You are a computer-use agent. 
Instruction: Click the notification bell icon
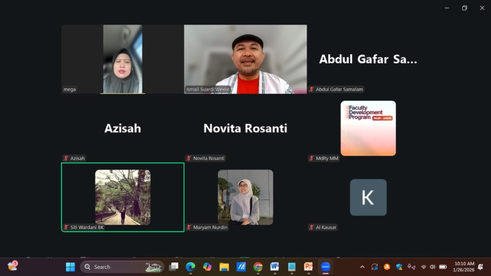[x=481, y=267]
